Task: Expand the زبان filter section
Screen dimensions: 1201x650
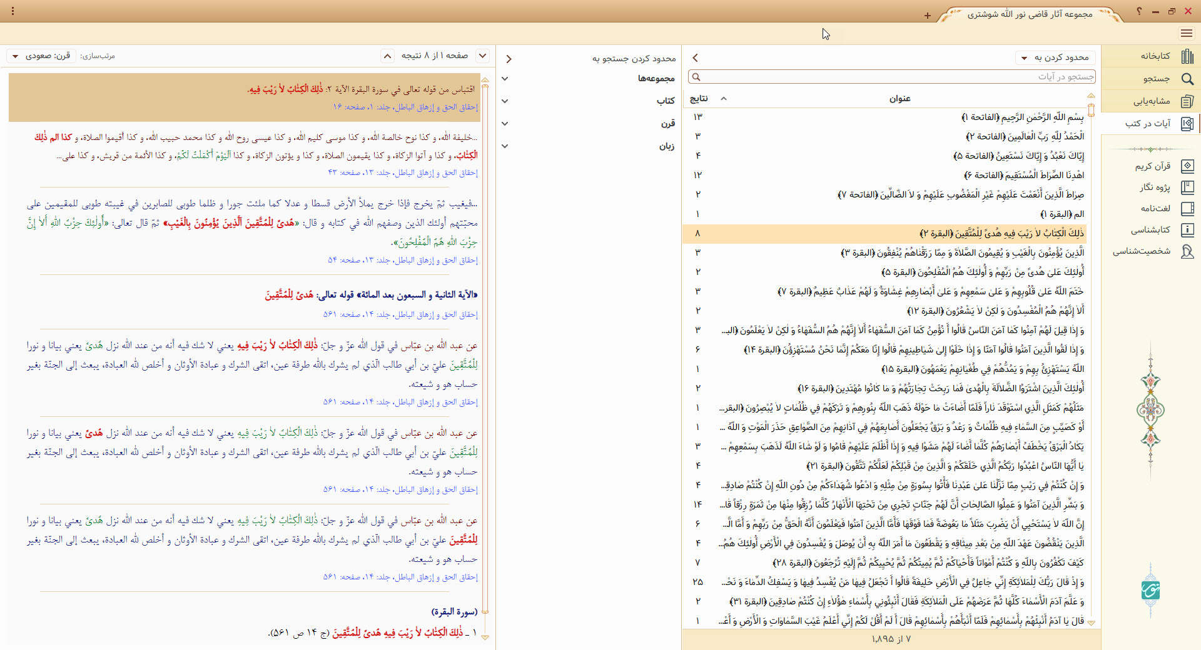Action: point(505,146)
